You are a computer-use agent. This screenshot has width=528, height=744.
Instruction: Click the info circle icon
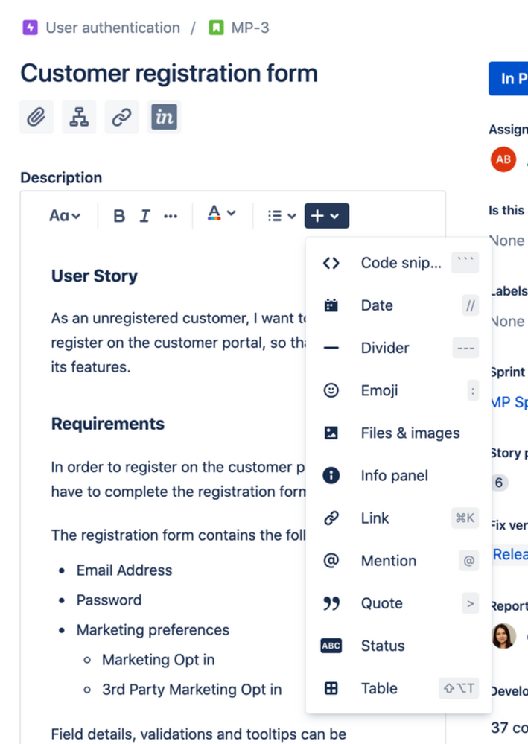point(331,475)
